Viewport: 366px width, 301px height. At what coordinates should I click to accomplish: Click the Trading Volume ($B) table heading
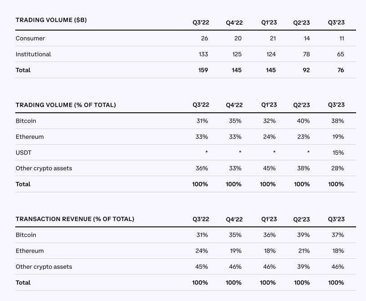coord(51,20)
